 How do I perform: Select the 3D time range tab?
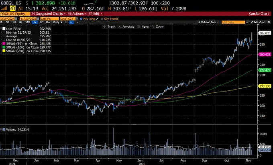(x=7, y=22)
